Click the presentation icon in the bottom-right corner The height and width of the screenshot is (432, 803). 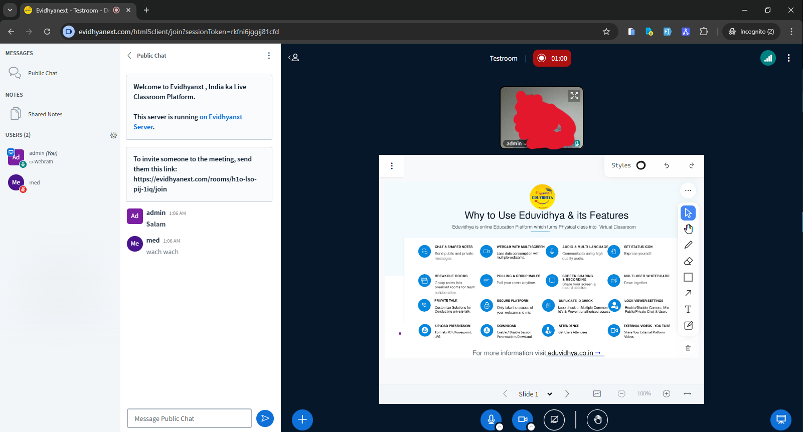click(781, 419)
